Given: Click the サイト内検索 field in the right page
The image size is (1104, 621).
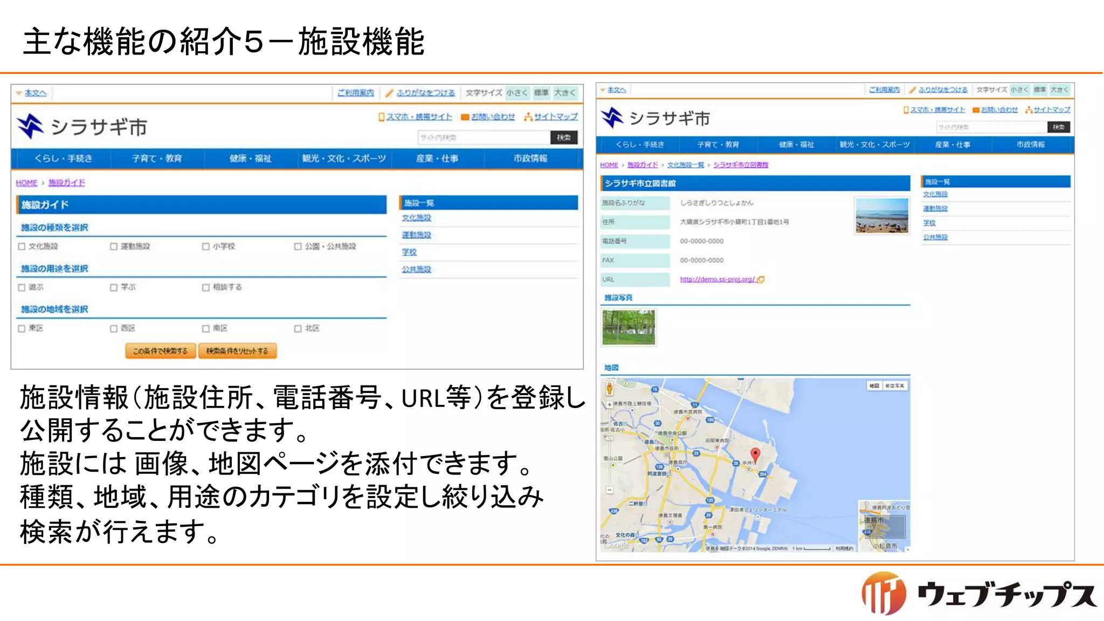Looking at the screenshot, I should tap(991, 127).
